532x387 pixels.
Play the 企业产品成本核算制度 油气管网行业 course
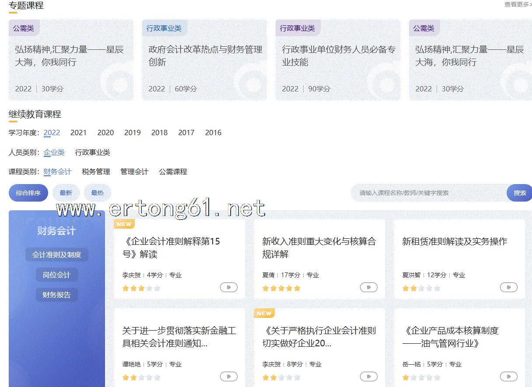point(508,377)
